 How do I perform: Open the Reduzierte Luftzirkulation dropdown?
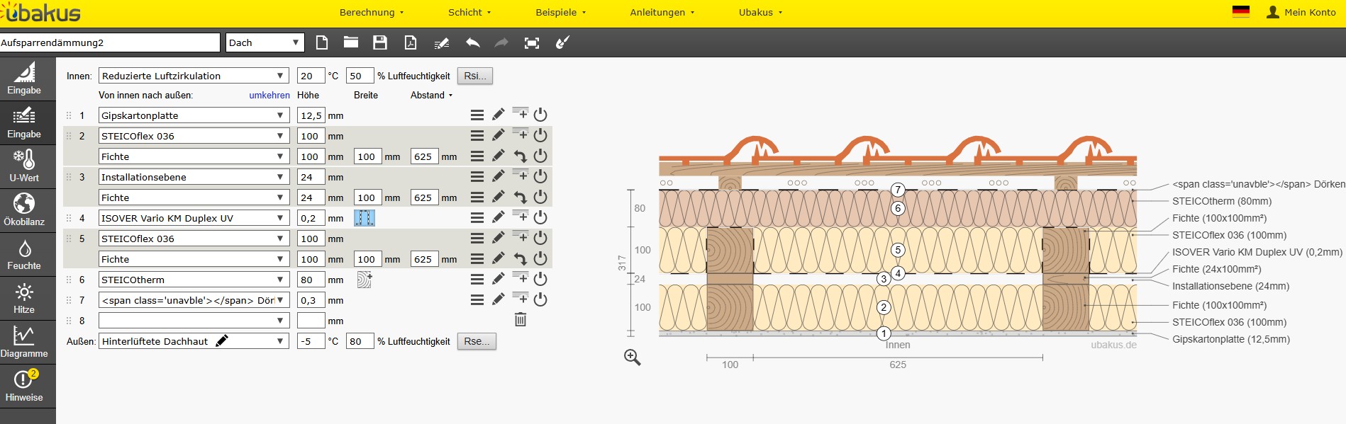click(x=193, y=76)
